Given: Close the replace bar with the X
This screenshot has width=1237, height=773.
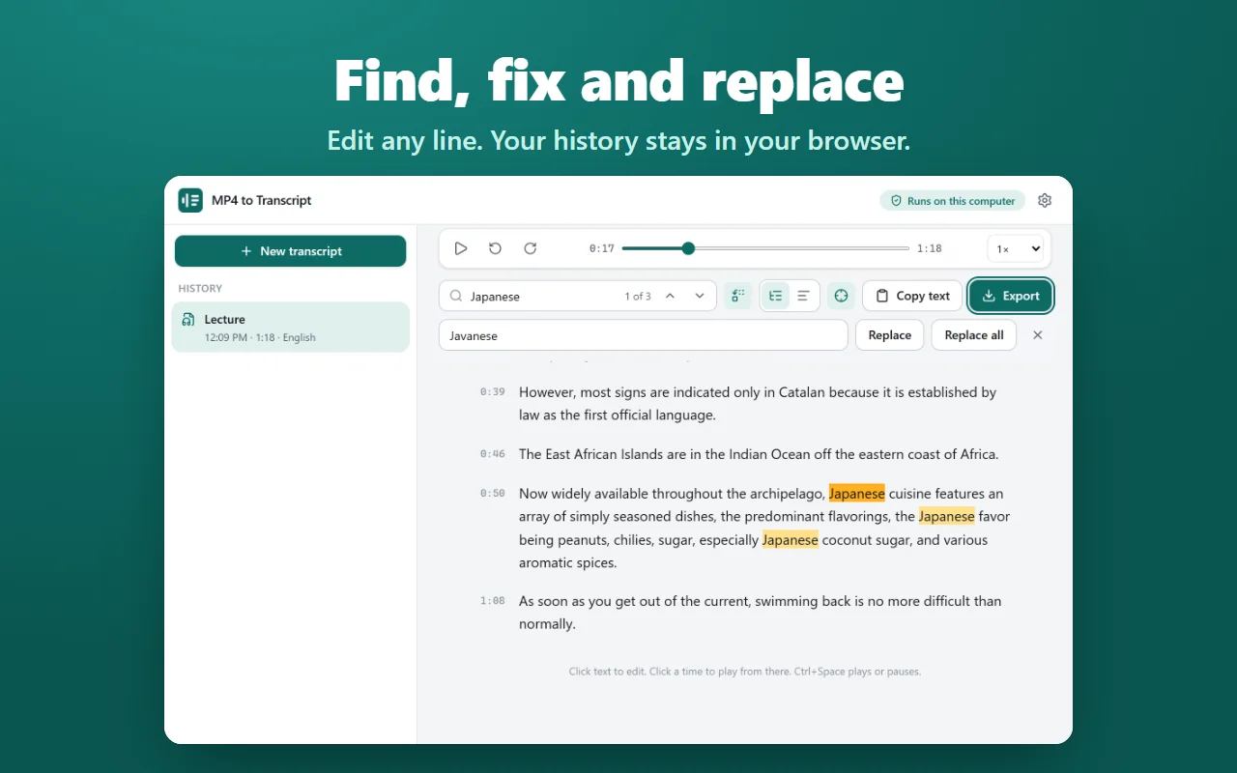Looking at the screenshot, I should (1038, 335).
